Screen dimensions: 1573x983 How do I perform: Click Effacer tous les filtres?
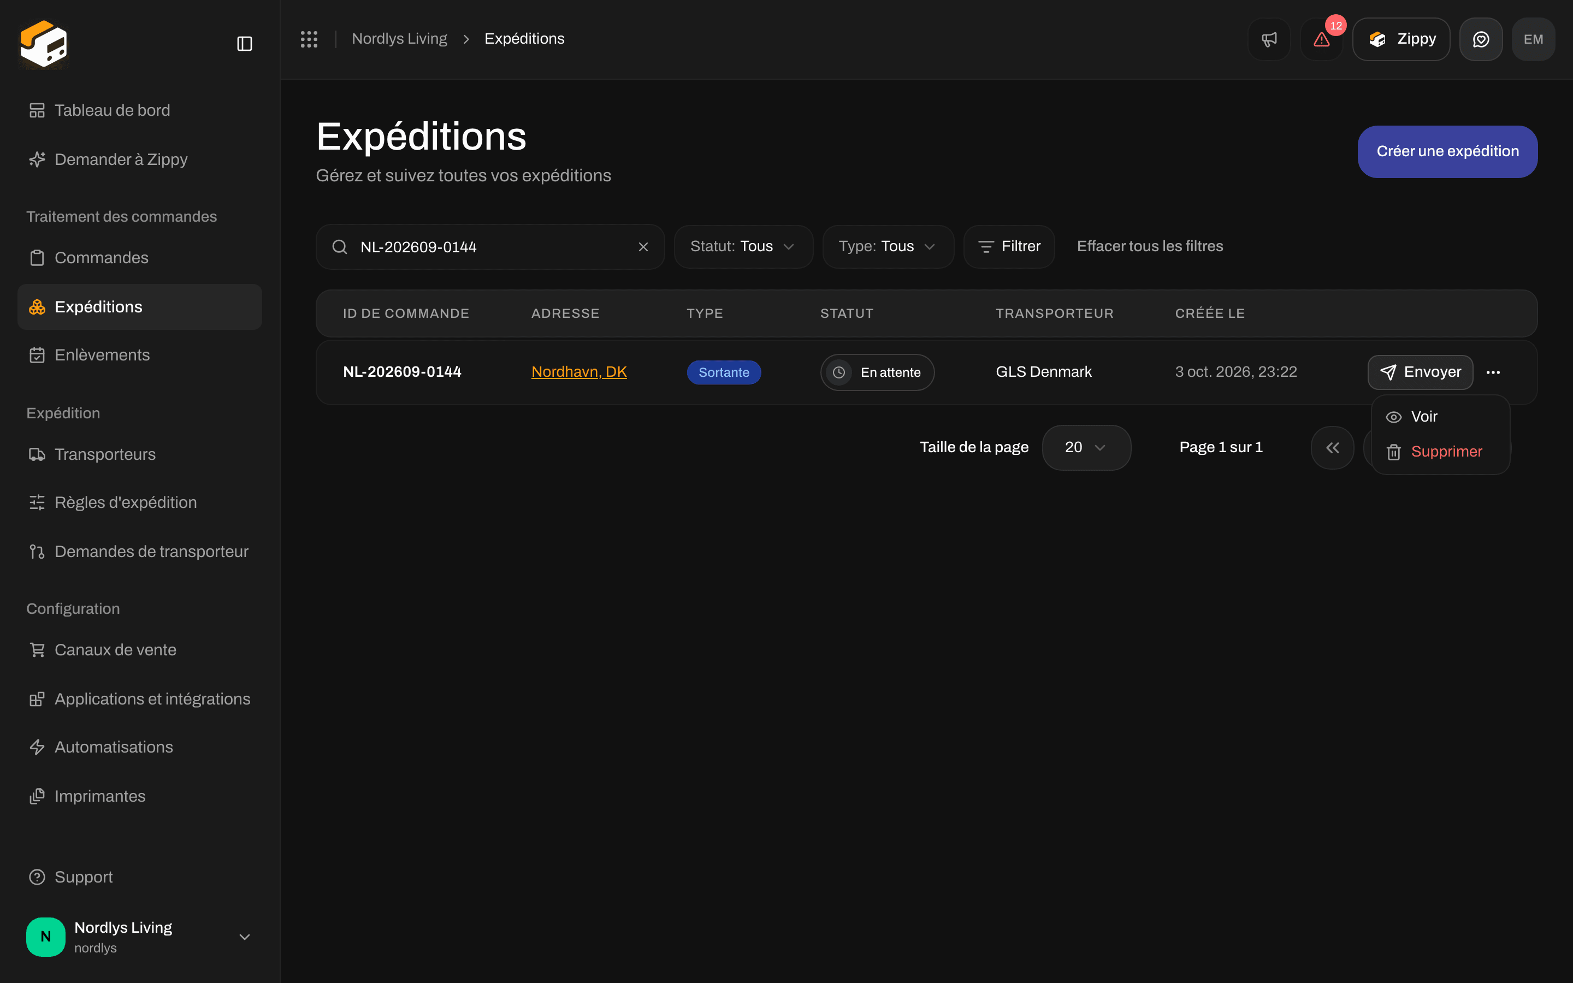click(1150, 246)
